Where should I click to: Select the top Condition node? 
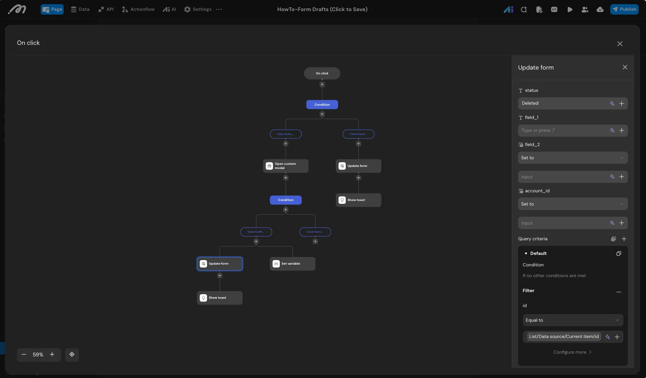tap(322, 105)
